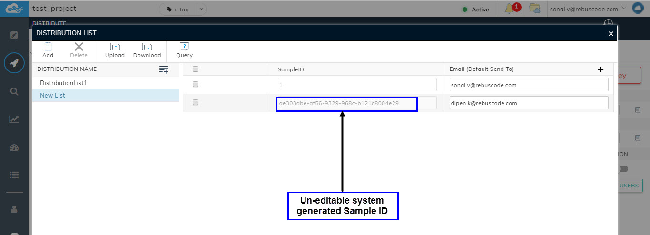
Task: Click the system generated SampleID field
Action: click(x=357, y=103)
